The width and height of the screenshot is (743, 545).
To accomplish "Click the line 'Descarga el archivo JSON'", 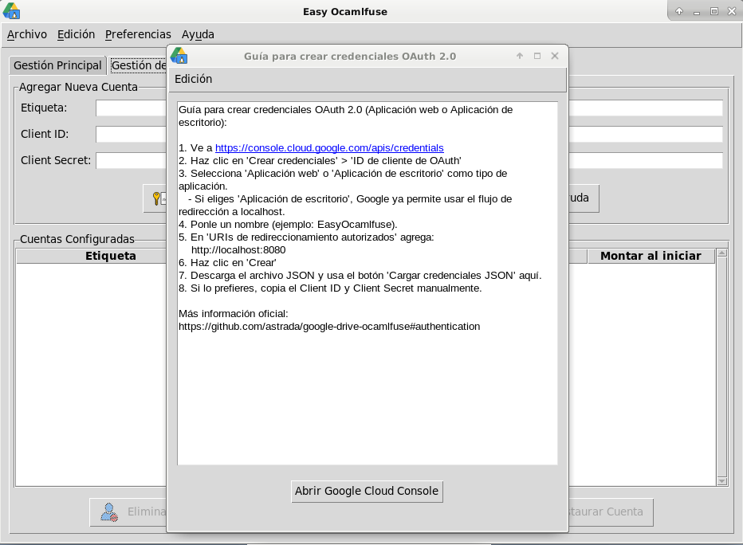I will coord(360,276).
